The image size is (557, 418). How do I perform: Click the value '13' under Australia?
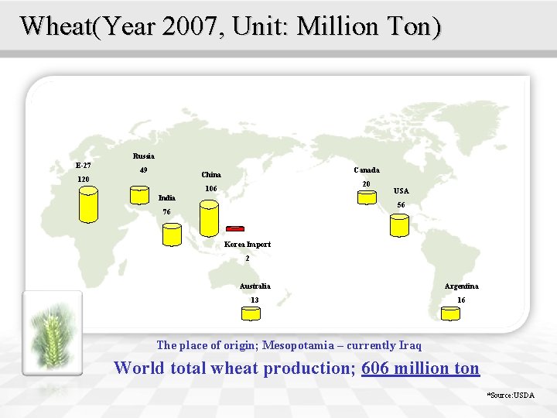[255, 300]
